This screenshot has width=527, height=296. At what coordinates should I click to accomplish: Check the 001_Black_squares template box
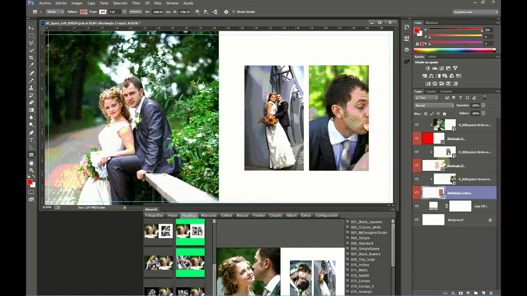point(347,222)
